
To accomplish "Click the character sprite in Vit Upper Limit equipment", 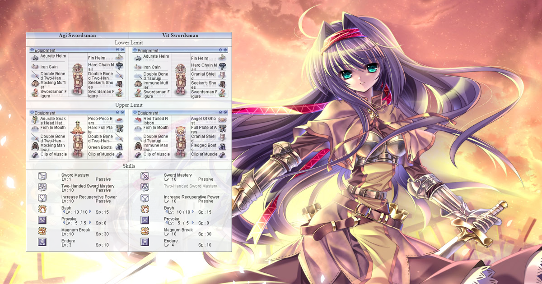I will 181,141.
